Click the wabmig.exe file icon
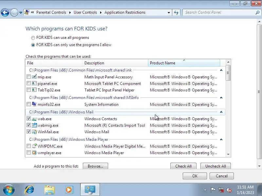Viewport: 262px width, 196px height. [34, 125]
